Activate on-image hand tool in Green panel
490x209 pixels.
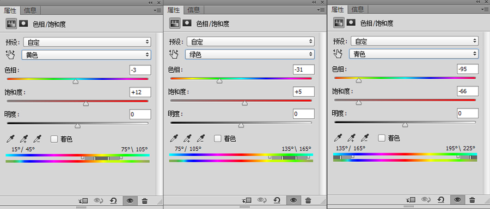tap(174, 54)
